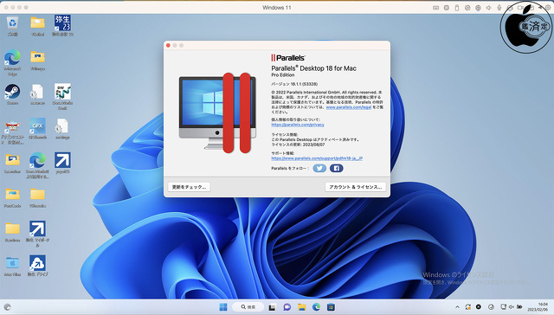Open the parallels.com/privacy link
Image resolution: width=554 pixels, height=315 pixels.
(298, 125)
